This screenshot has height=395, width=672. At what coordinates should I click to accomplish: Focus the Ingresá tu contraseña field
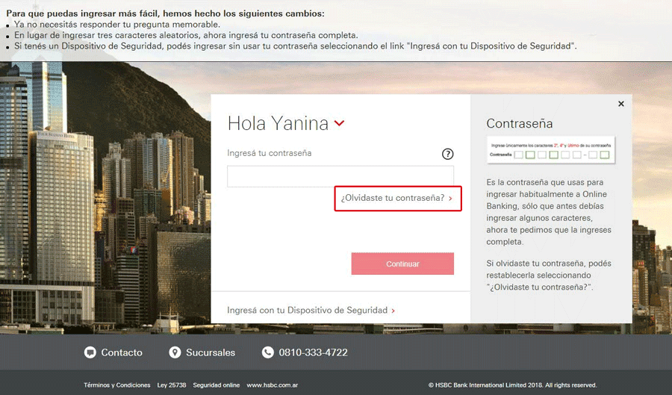[340, 176]
